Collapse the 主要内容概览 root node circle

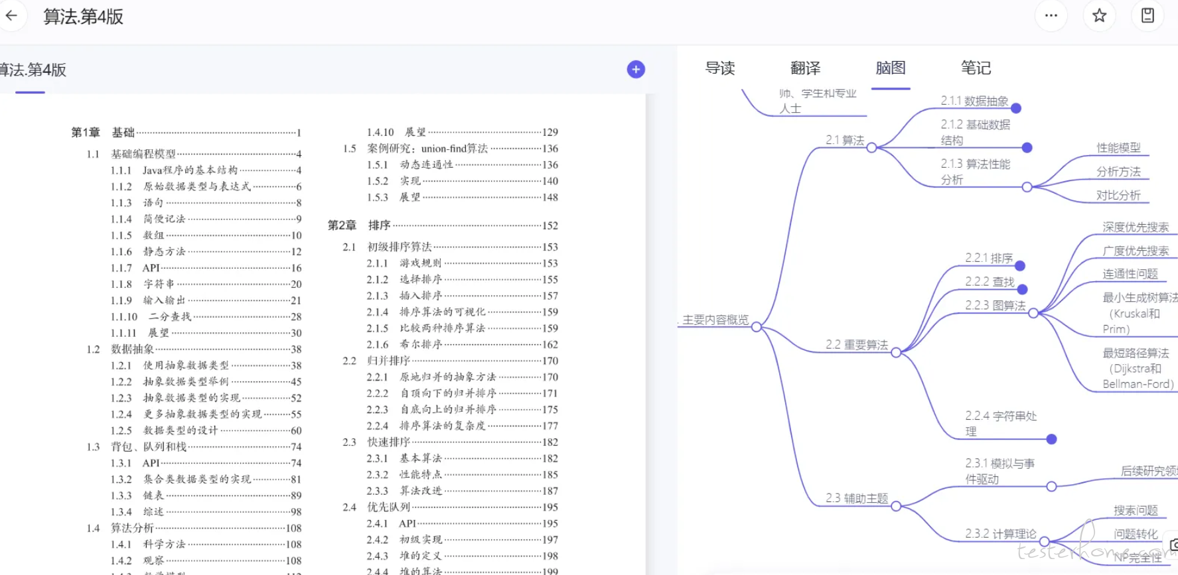[x=756, y=326]
